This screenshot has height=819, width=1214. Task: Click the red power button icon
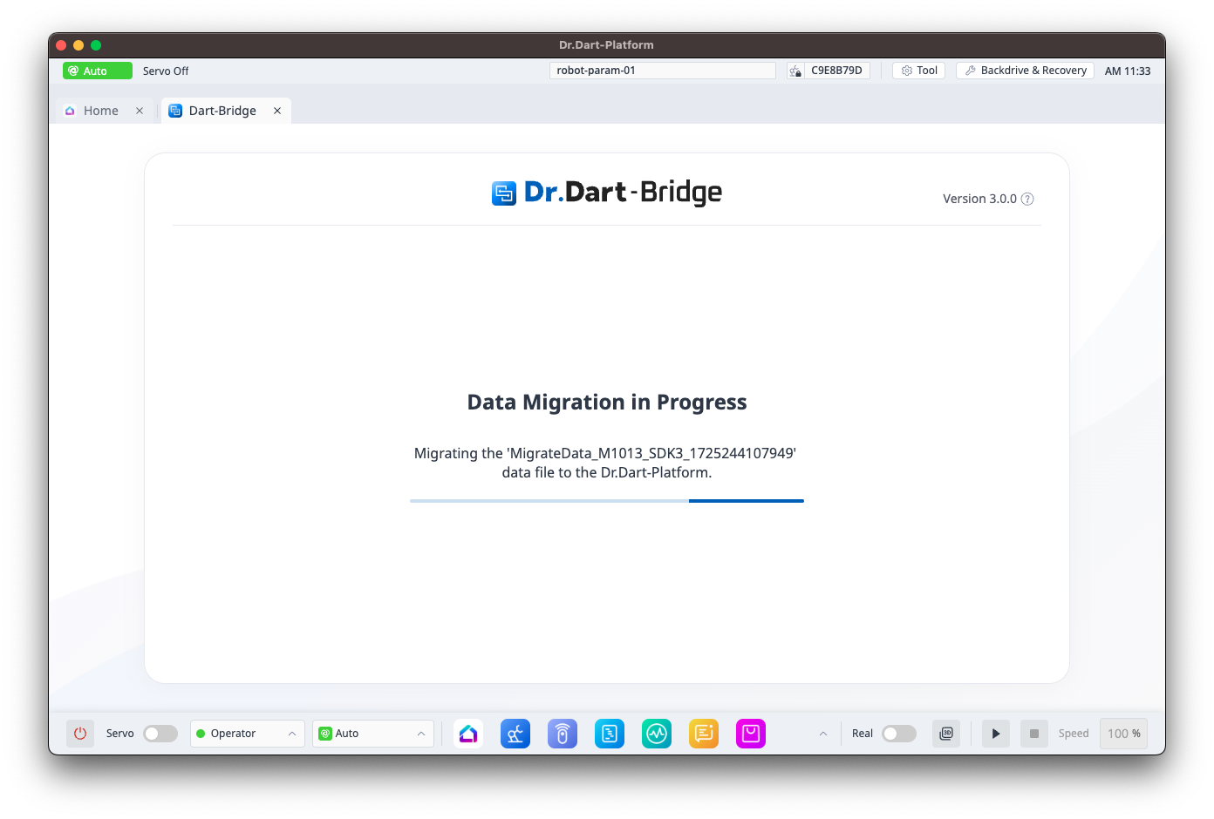[80, 734]
